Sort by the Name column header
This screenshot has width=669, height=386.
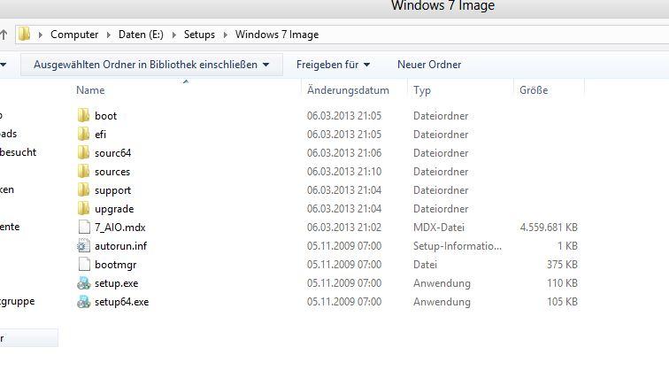tap(90, 90)
